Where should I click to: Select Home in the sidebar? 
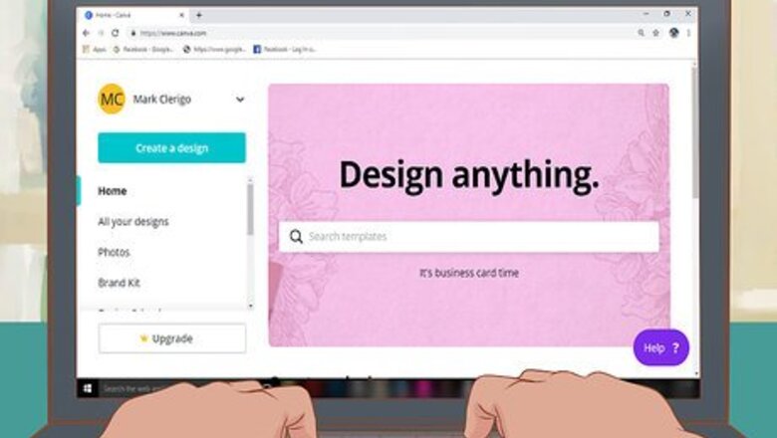[112, 191]
